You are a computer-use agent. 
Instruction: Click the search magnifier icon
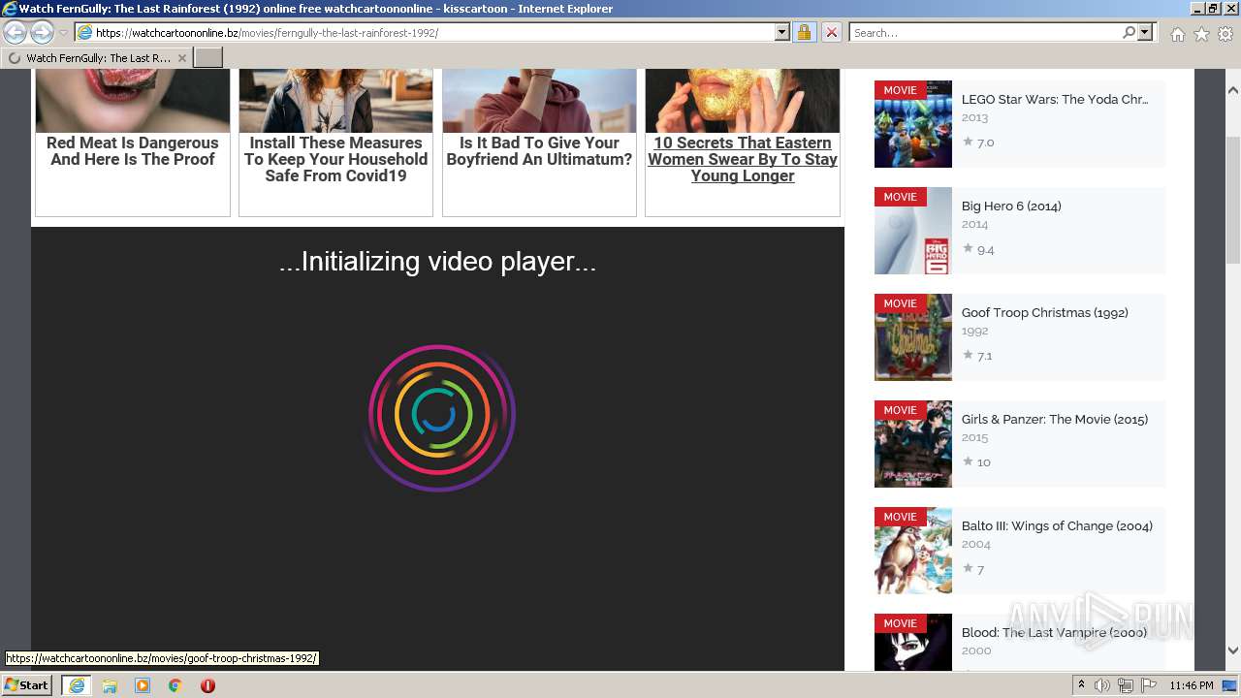[x=1129, y=32]
